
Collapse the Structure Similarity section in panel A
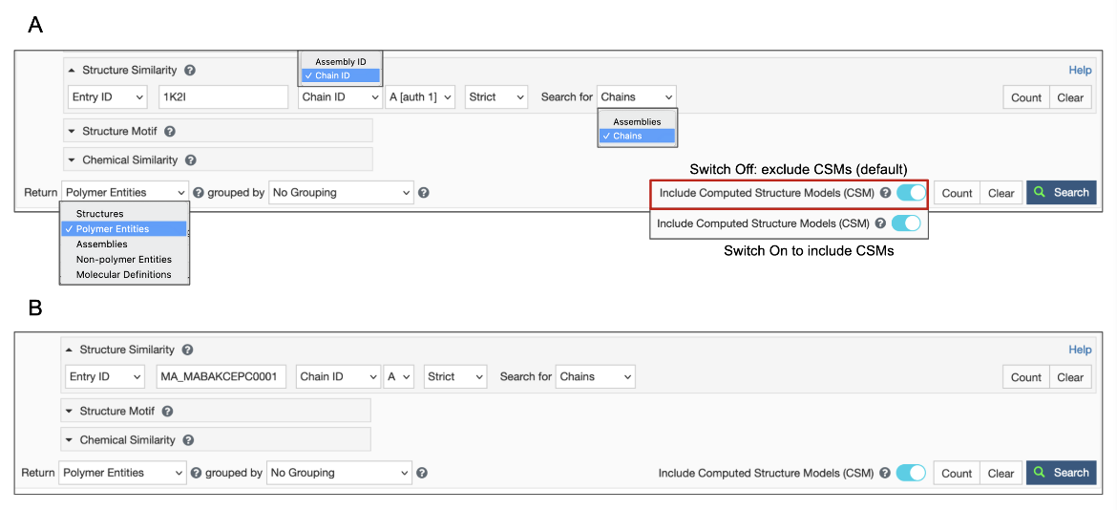pos(72,71)
